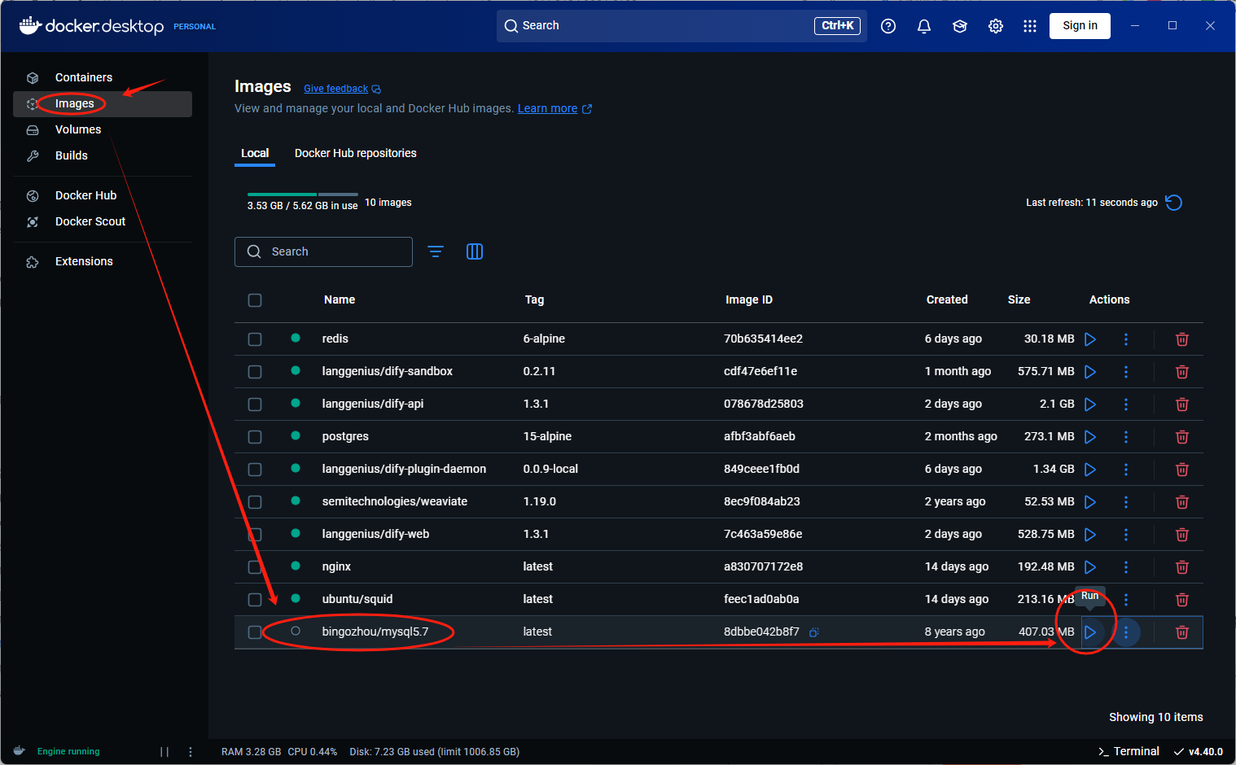Delete the redis image
The width and height of the screenshot is (1236, 765).
[x=1182, y=339]
